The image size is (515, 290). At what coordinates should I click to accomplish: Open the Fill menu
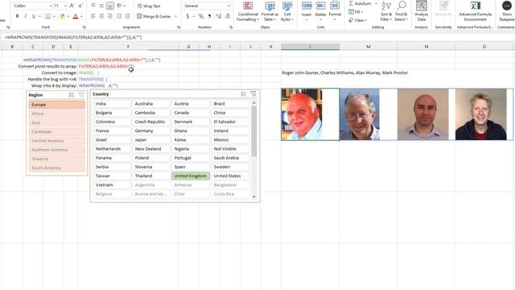tap(356, 12)
